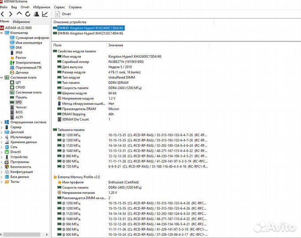The width and height of the screenshot is (301, 238).
Task: Click the Датчики sensor icon
Action: click(12, 73)
